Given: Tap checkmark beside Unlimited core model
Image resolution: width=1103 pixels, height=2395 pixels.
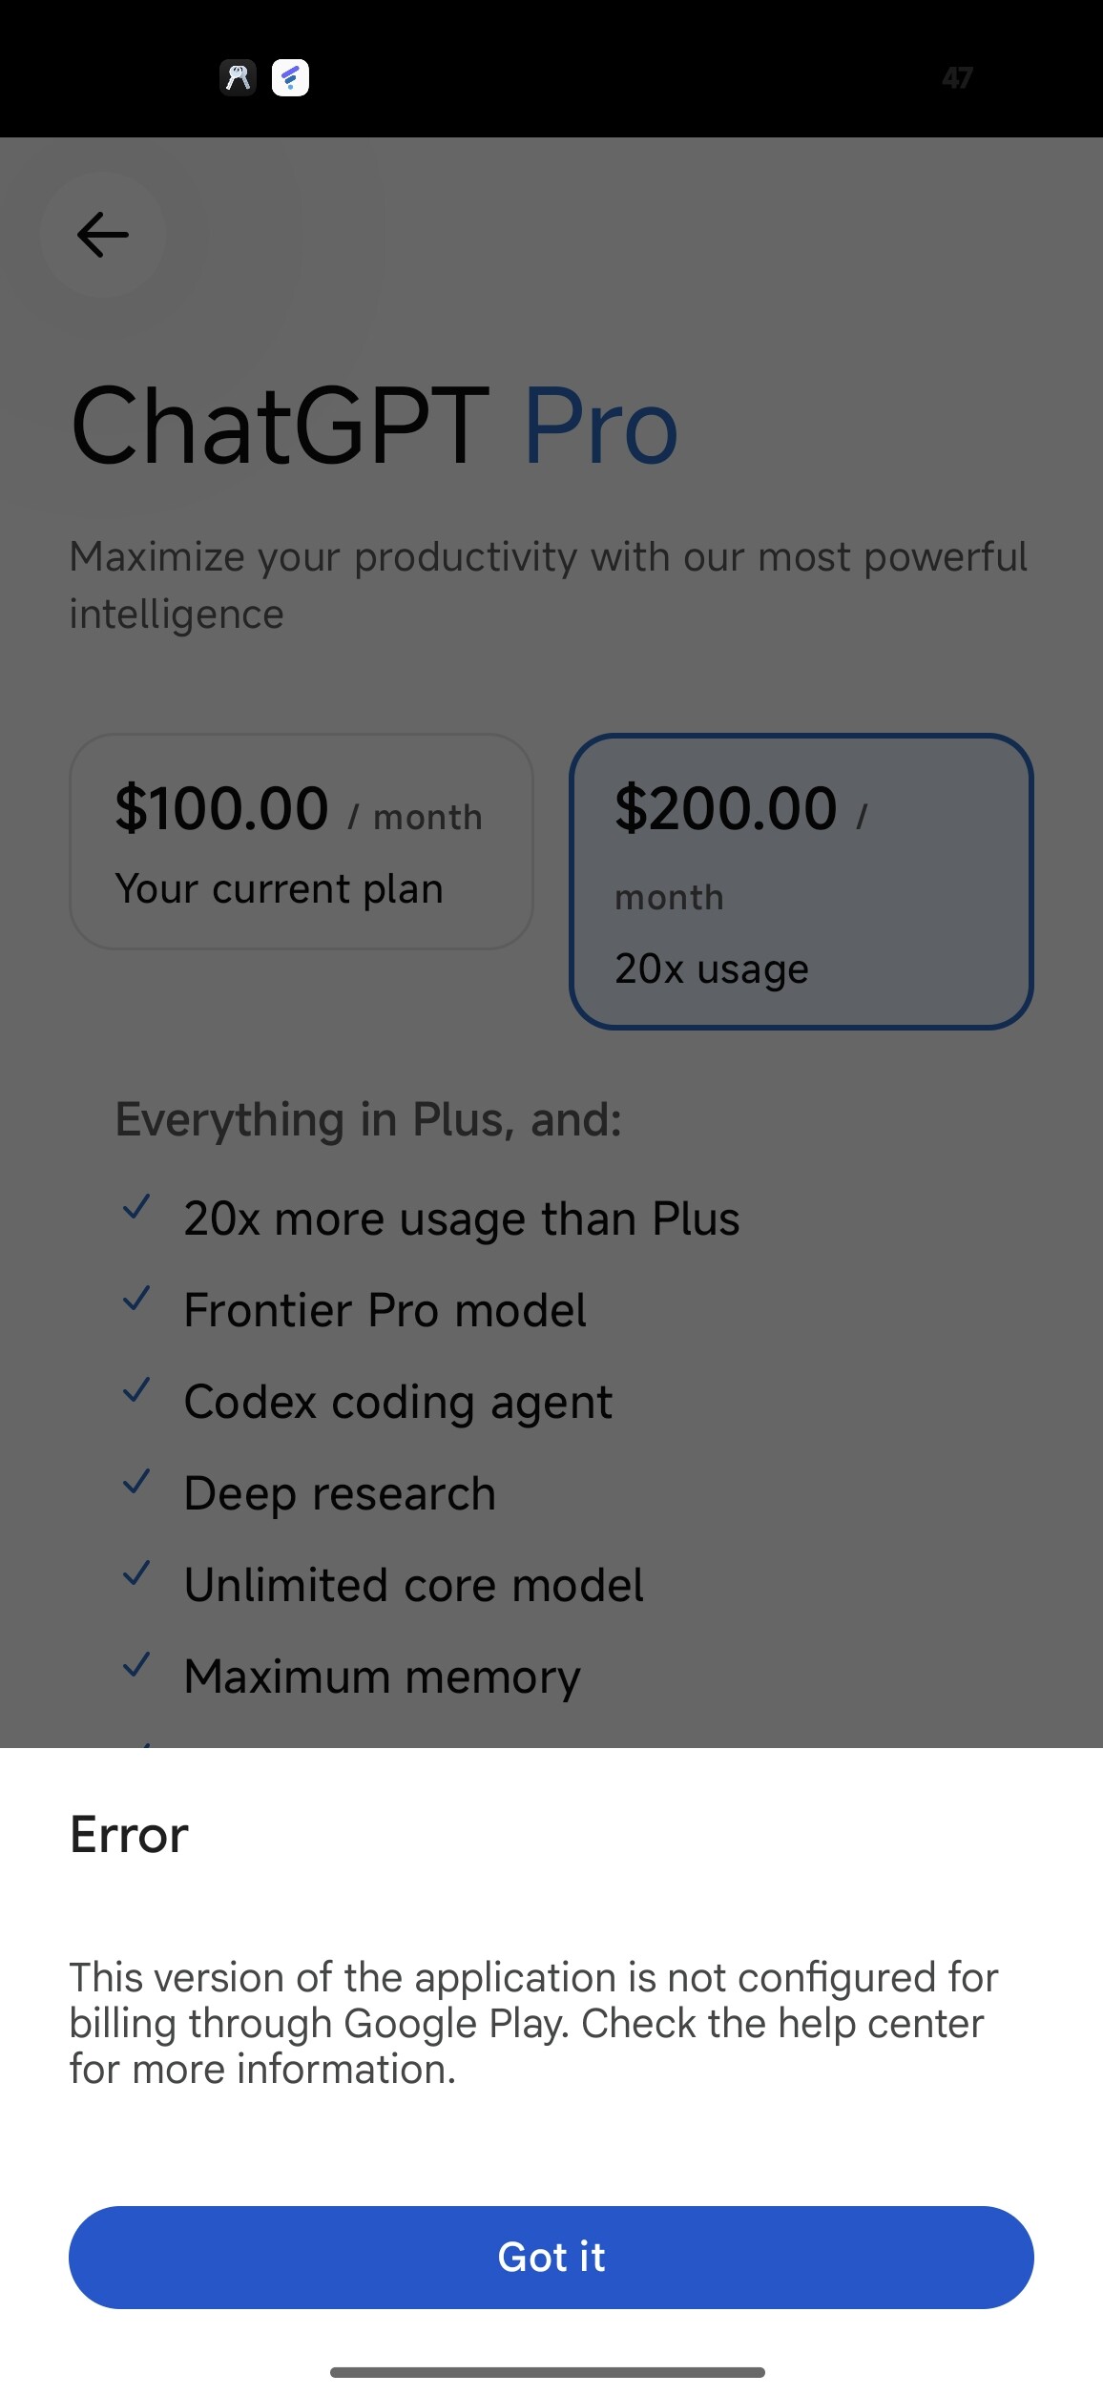Looking at the screenshot, I should point(137,1573).
